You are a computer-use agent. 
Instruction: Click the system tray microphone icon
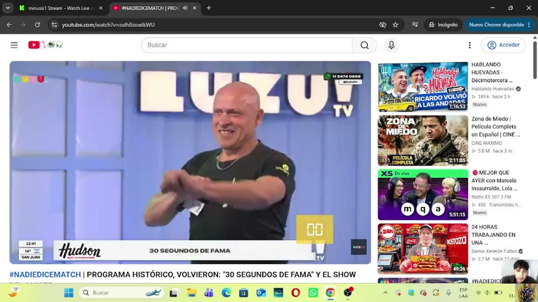coord(448,293)
